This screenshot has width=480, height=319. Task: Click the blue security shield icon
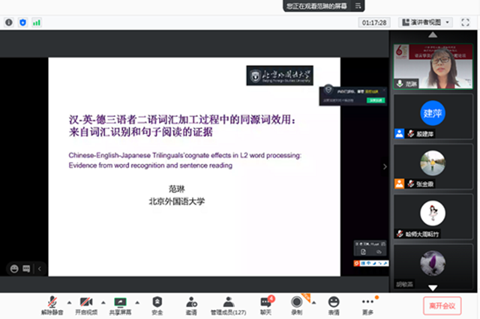click(23, 22)
